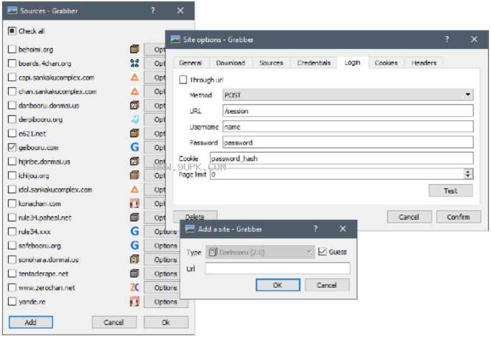Click the sonohara.donmai.us box icon
The image size is (491, 338).
coord(134,259)
